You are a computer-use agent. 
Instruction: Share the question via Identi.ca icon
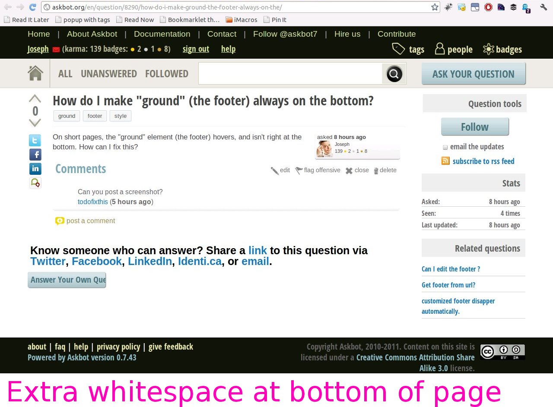coord(35,183)
